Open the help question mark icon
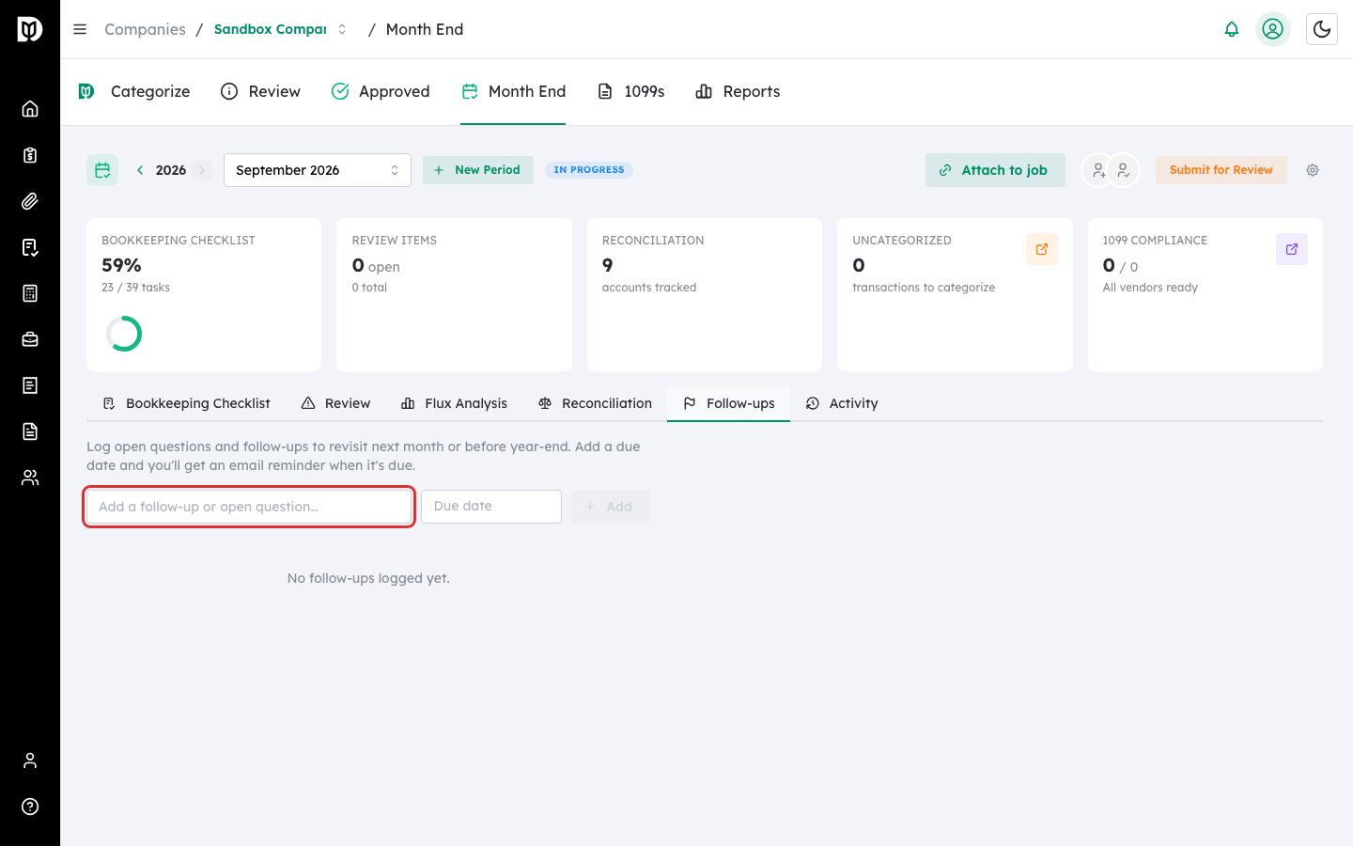 pos(30,807)
